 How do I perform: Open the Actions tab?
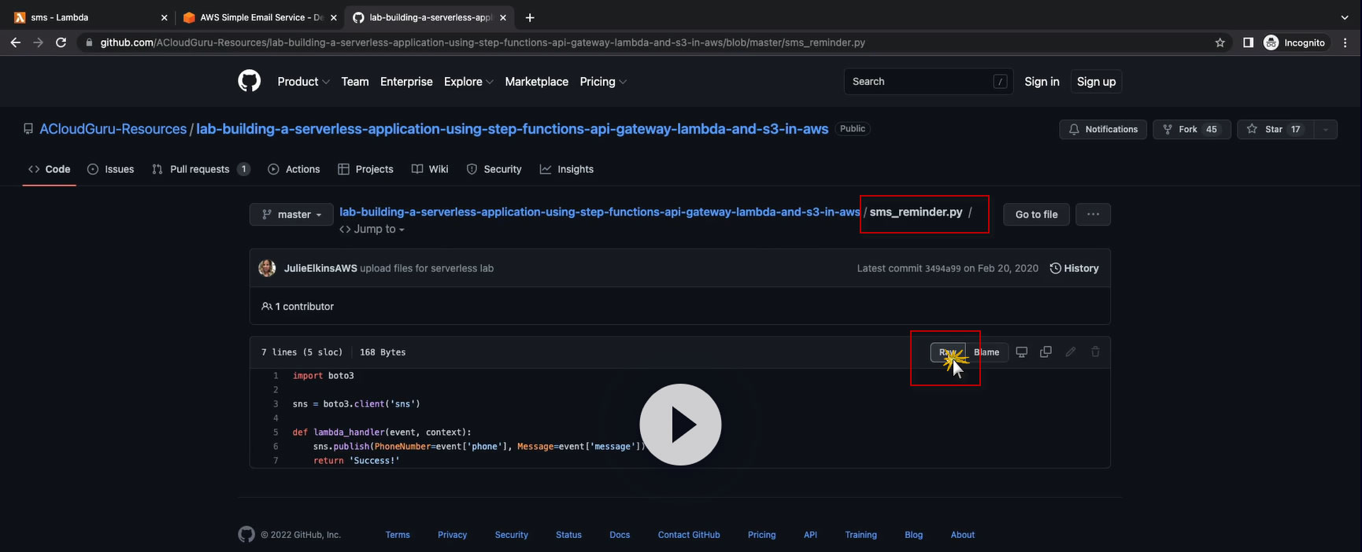294,169
